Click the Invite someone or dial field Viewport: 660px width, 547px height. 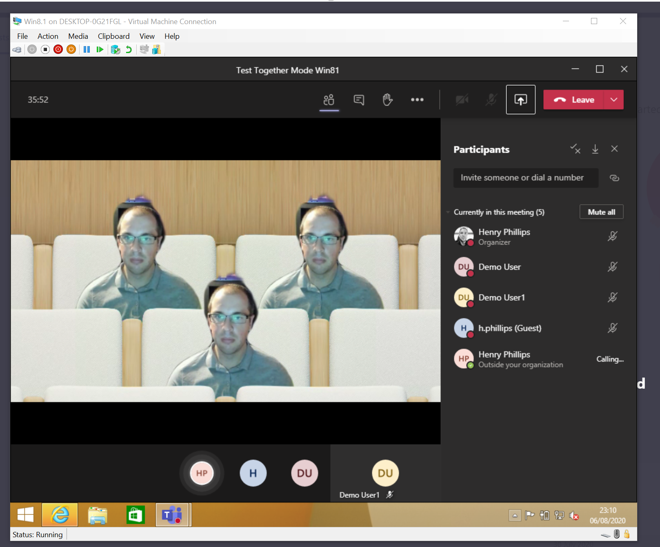pos(525,178)
